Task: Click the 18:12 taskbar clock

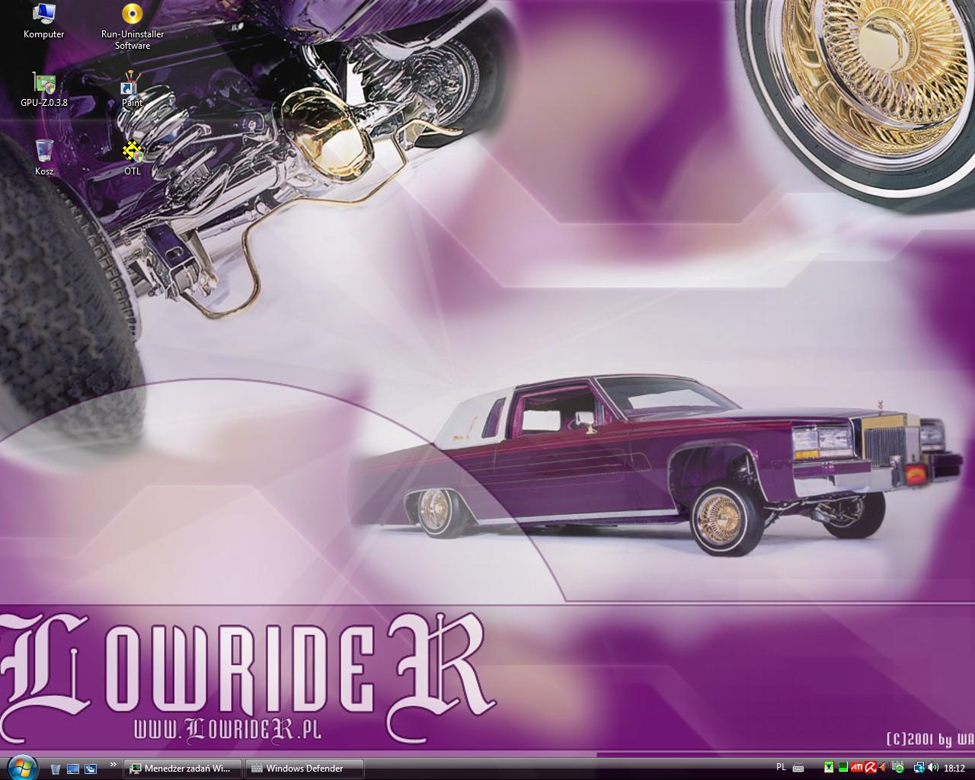Action: pyautogui.click(x=954, y=769)
